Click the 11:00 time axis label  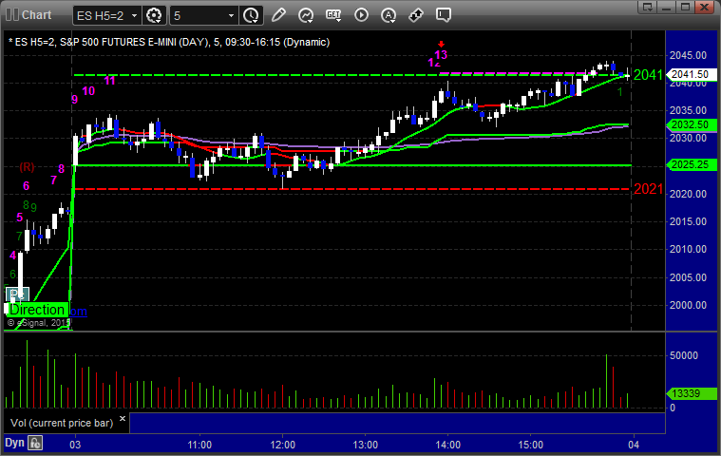click(x=199, y=445)
